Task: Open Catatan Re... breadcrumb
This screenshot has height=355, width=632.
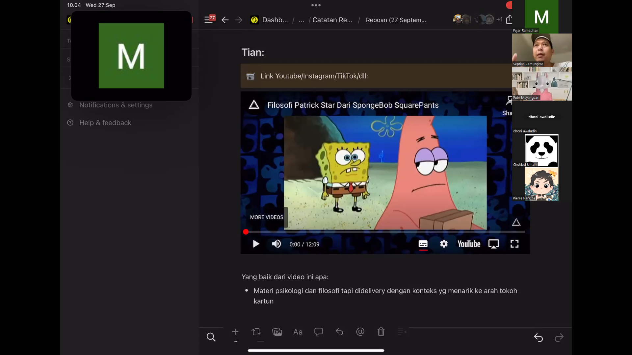Action: pyautogui.click(x=332, y=20)
